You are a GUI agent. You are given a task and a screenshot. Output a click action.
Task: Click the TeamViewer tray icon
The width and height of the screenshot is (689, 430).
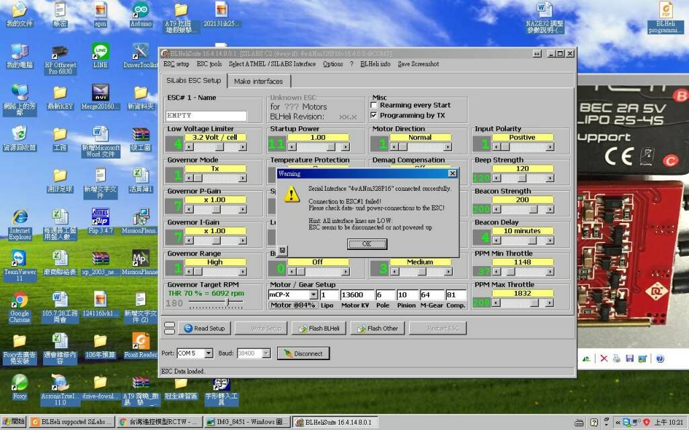[626, 423]
